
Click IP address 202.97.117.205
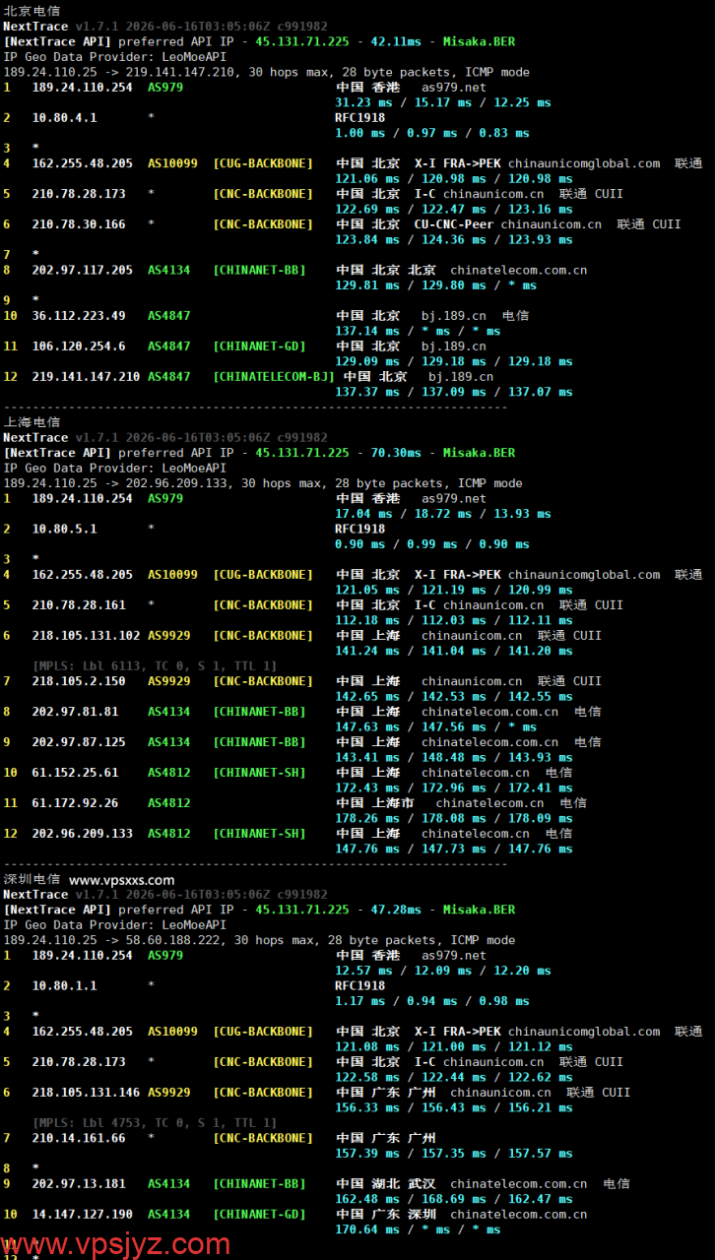(x=82, y=270)
